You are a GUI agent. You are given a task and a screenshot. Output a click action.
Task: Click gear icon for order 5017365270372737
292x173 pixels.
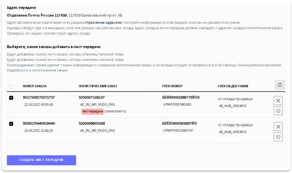tap(278, 111)
